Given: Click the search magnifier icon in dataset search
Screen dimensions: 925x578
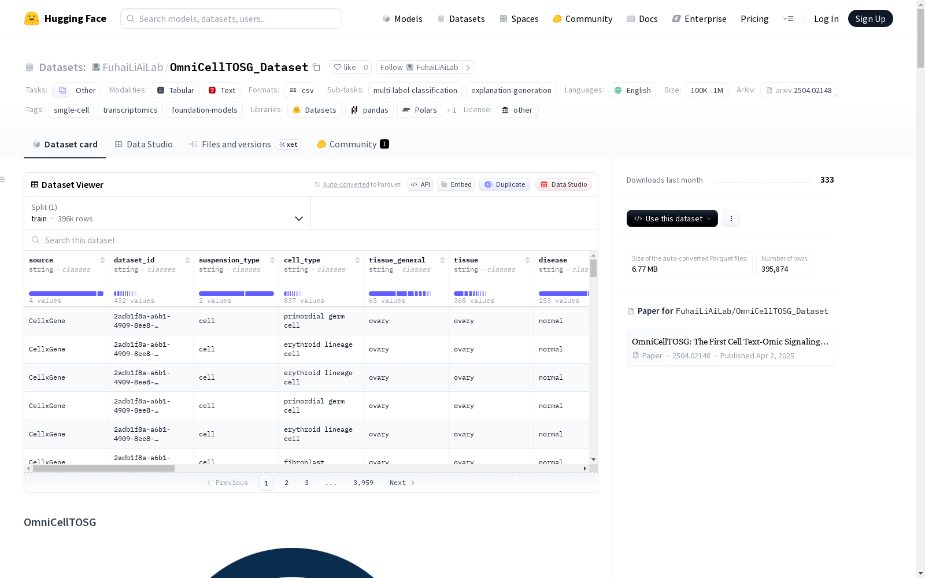Looking at the screenshot, I should (x=36, y=240).
